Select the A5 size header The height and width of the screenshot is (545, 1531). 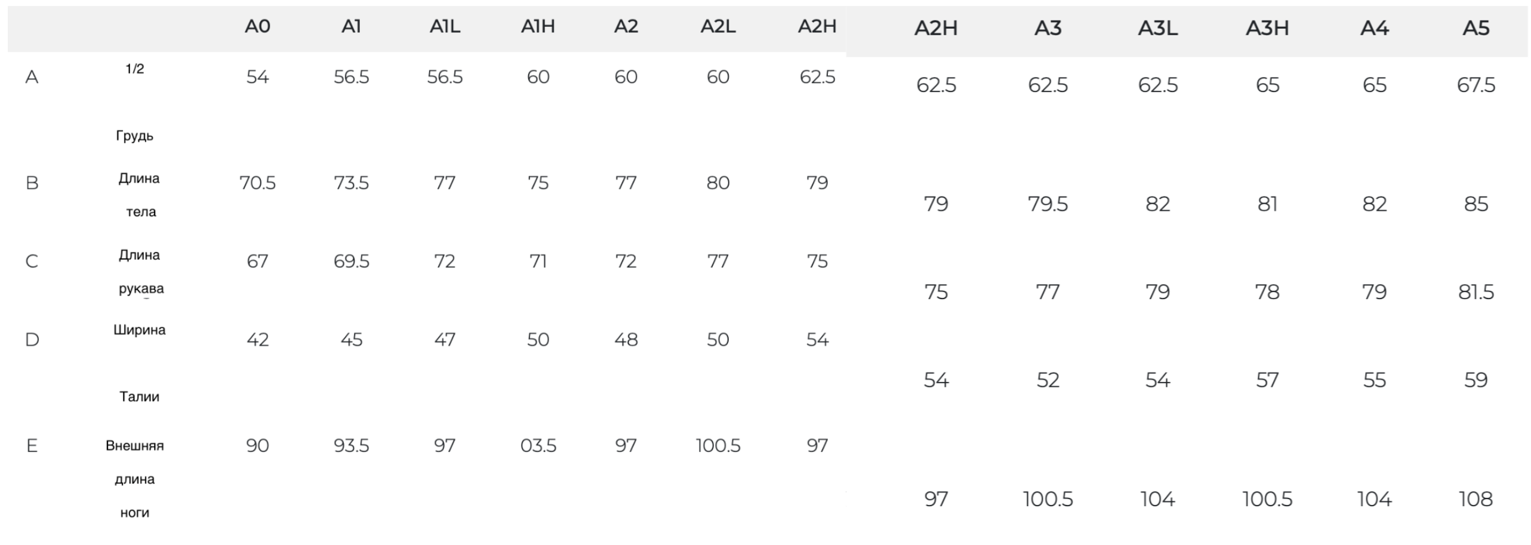(1475, 28)
